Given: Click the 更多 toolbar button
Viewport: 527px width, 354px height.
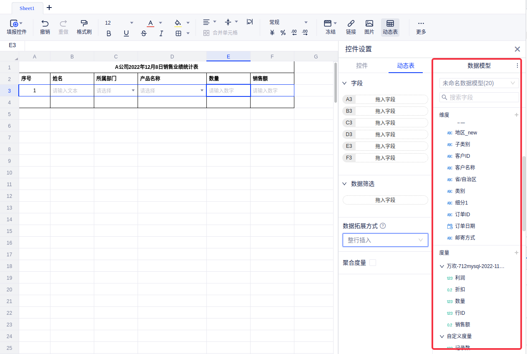Looking at the screenshot, I should 421,27.
